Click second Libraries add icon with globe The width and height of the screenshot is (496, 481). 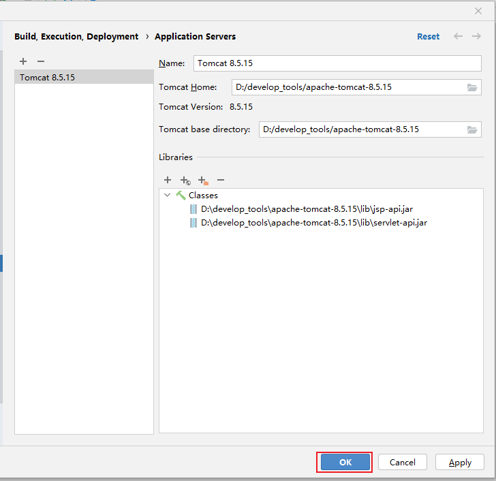tap(185, 181)
